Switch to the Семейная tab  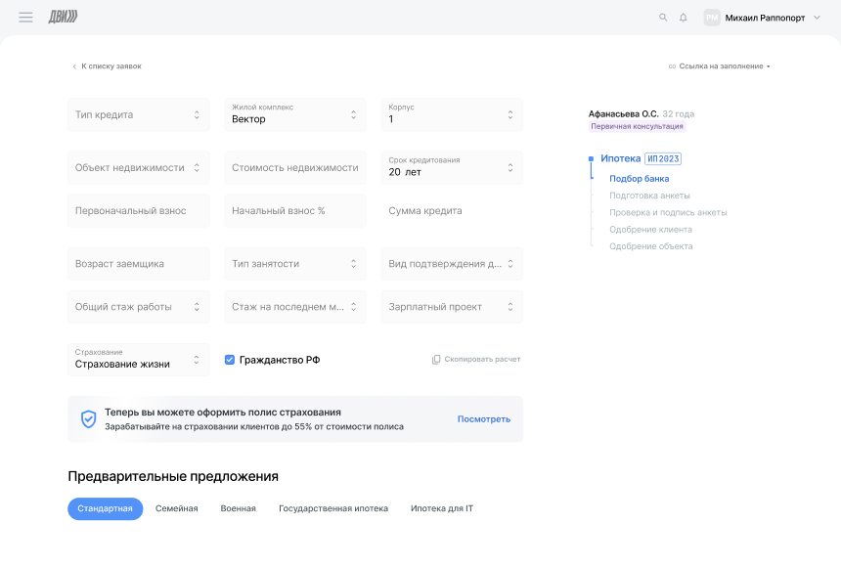[x=176, y=508]
